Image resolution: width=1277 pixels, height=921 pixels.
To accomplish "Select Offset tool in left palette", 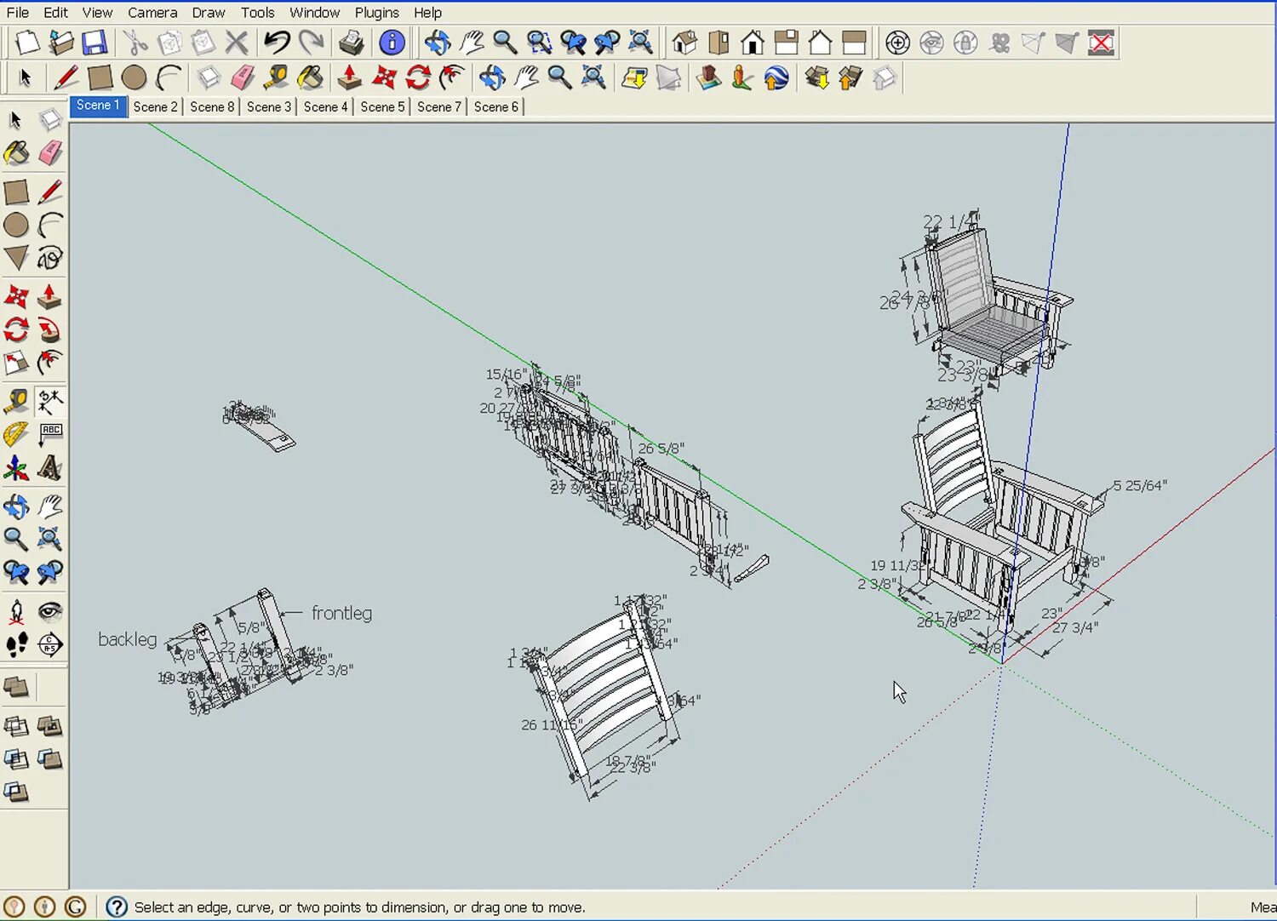I will pyautogui.click(x=50, y=363).
